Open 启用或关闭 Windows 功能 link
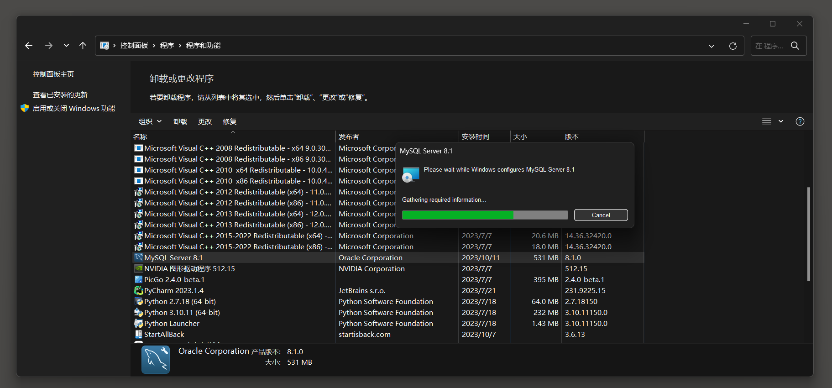This screenshot has width=832, height=388. click(x=74, y=108)
